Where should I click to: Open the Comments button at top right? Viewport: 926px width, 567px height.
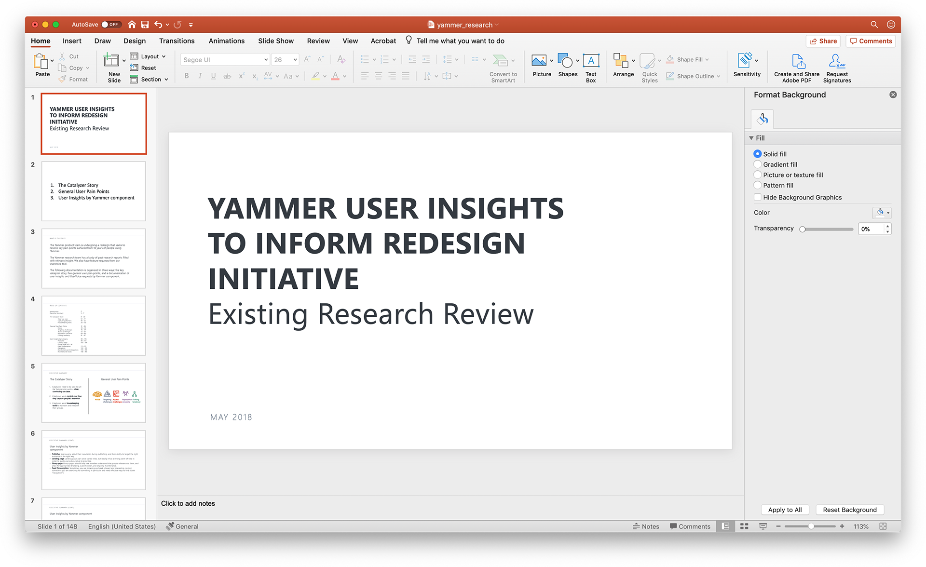point(871,41)
